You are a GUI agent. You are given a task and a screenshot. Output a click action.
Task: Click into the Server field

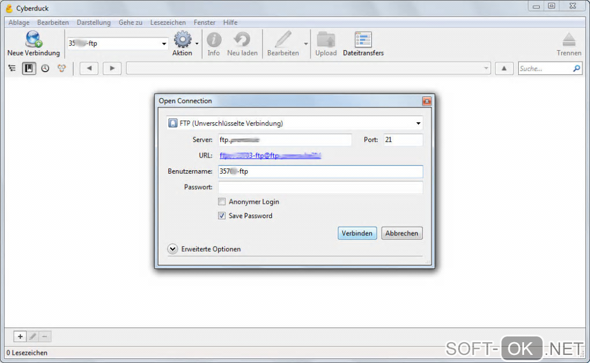tap(285, 140)
